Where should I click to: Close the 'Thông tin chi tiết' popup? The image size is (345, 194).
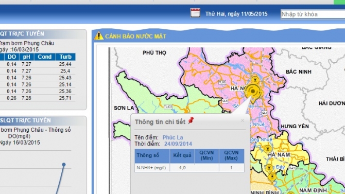click(x=243, y=120)
